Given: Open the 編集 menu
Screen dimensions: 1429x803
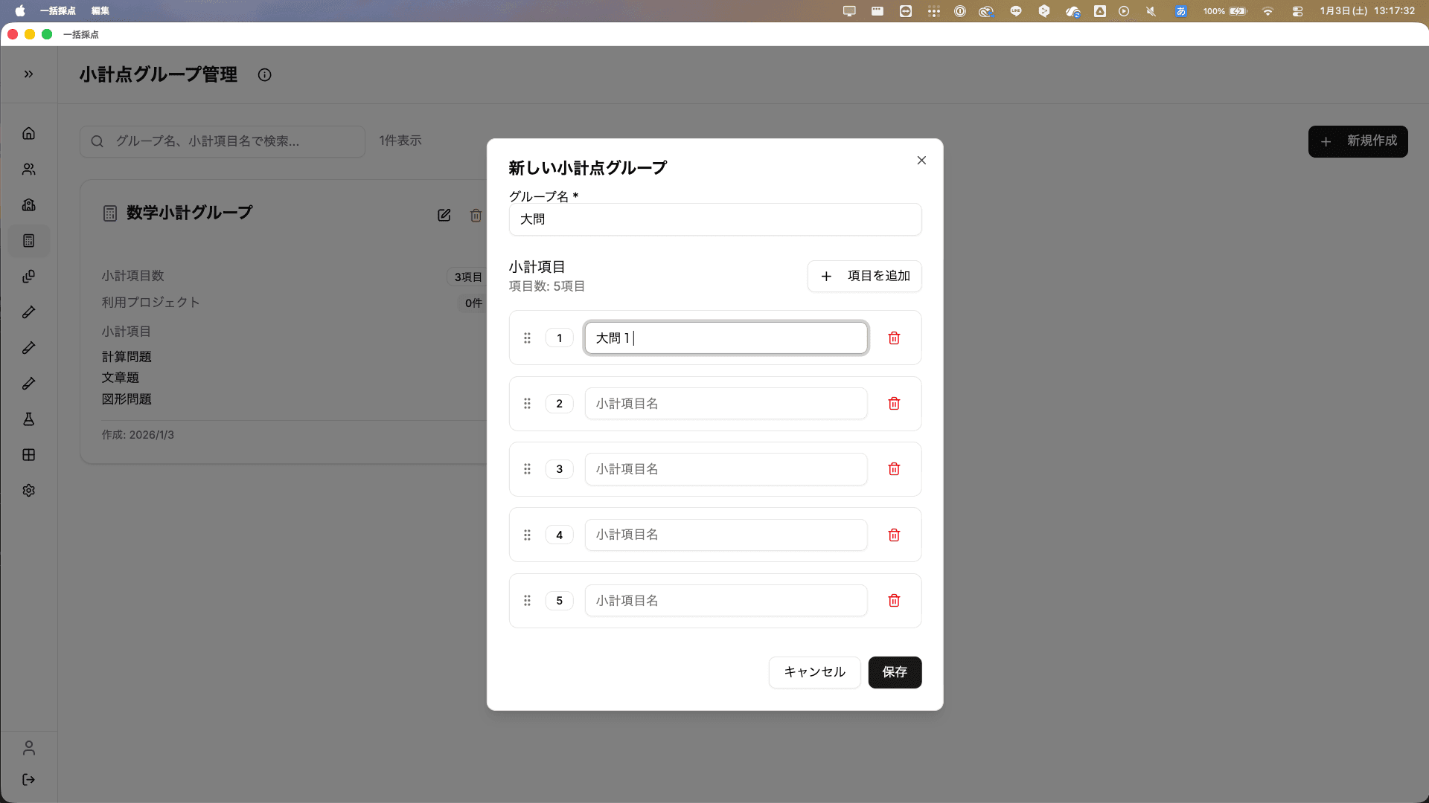Looking at the screenshot, I should [x=99, y=11].
